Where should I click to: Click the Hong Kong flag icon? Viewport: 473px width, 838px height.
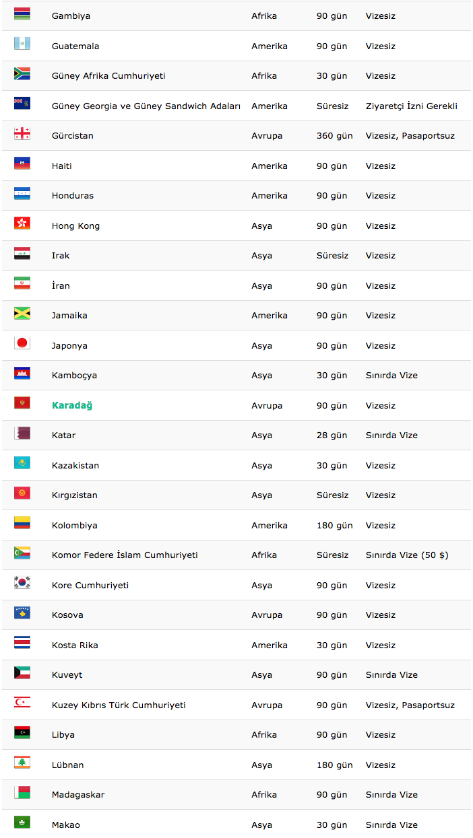click(22, 224)
